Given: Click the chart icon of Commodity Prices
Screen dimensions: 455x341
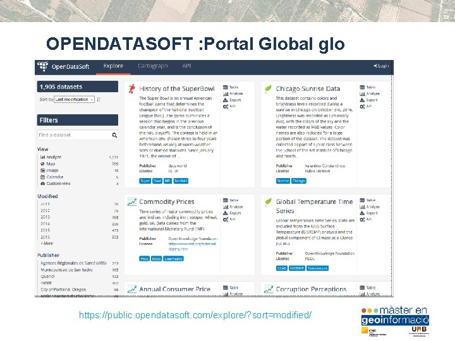Looking at the screenshot, I should (x=131, y=201).
